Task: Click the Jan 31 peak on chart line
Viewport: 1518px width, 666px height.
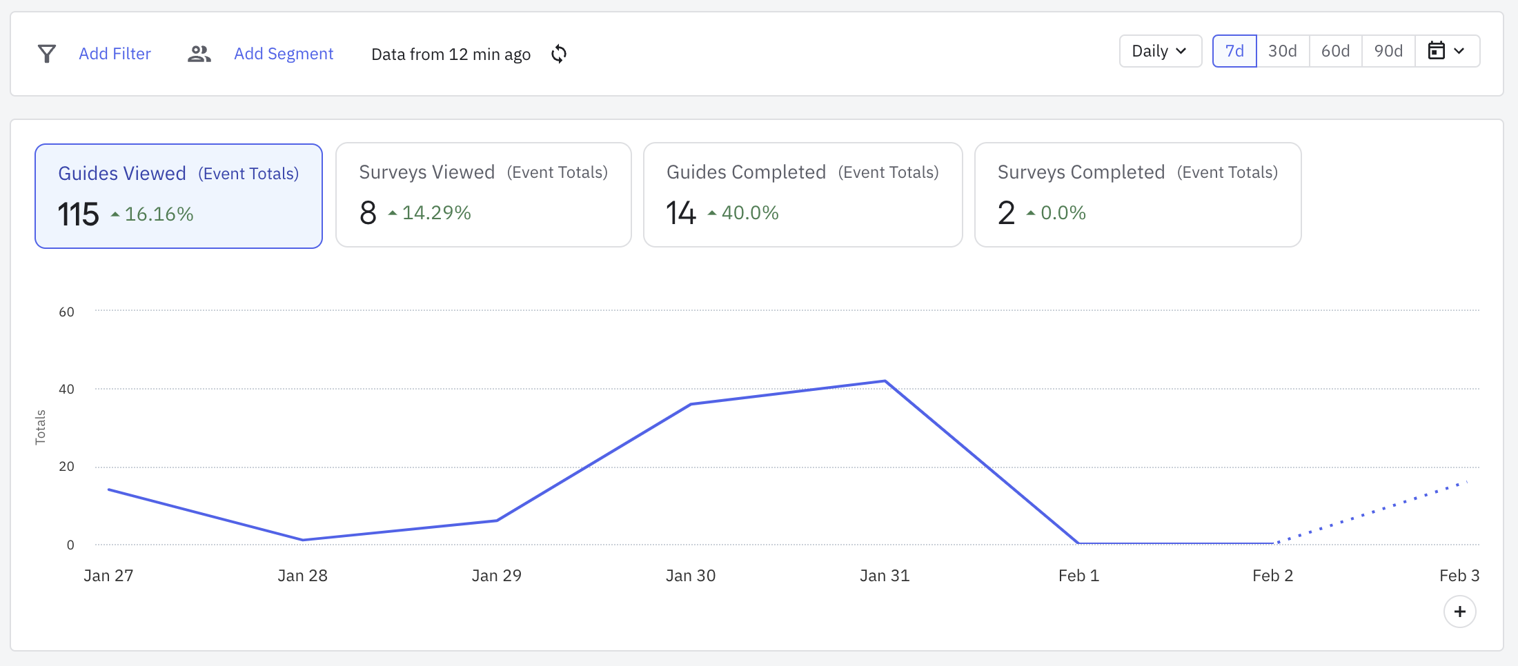Action: [x=885, y=381]
